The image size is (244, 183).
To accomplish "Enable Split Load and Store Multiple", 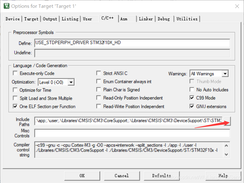I will tap(15, 98).
